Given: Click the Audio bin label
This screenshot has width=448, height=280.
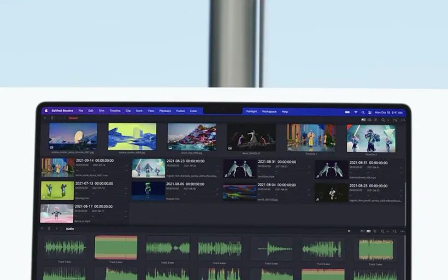Looking at the screenshot, I should [70, 229].
